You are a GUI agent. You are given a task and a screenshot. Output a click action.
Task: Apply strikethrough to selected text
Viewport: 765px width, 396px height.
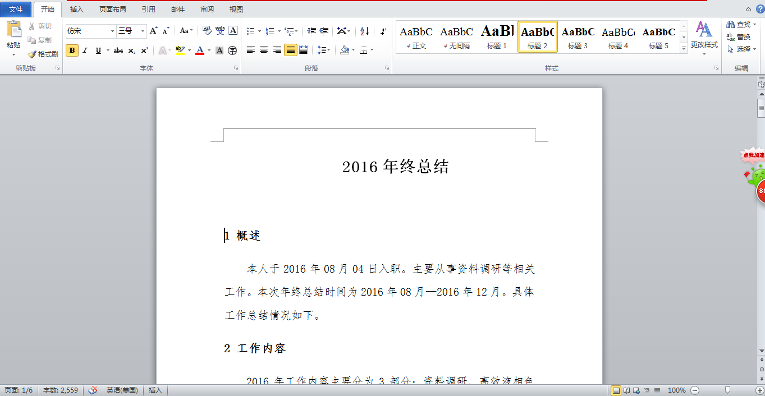pyautogui.click(x=117, y=50)
